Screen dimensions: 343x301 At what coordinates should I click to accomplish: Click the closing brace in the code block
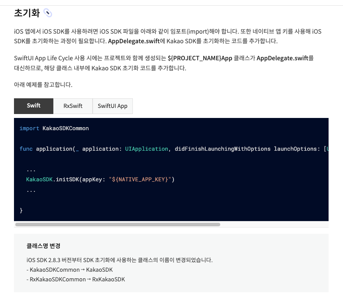21,210
